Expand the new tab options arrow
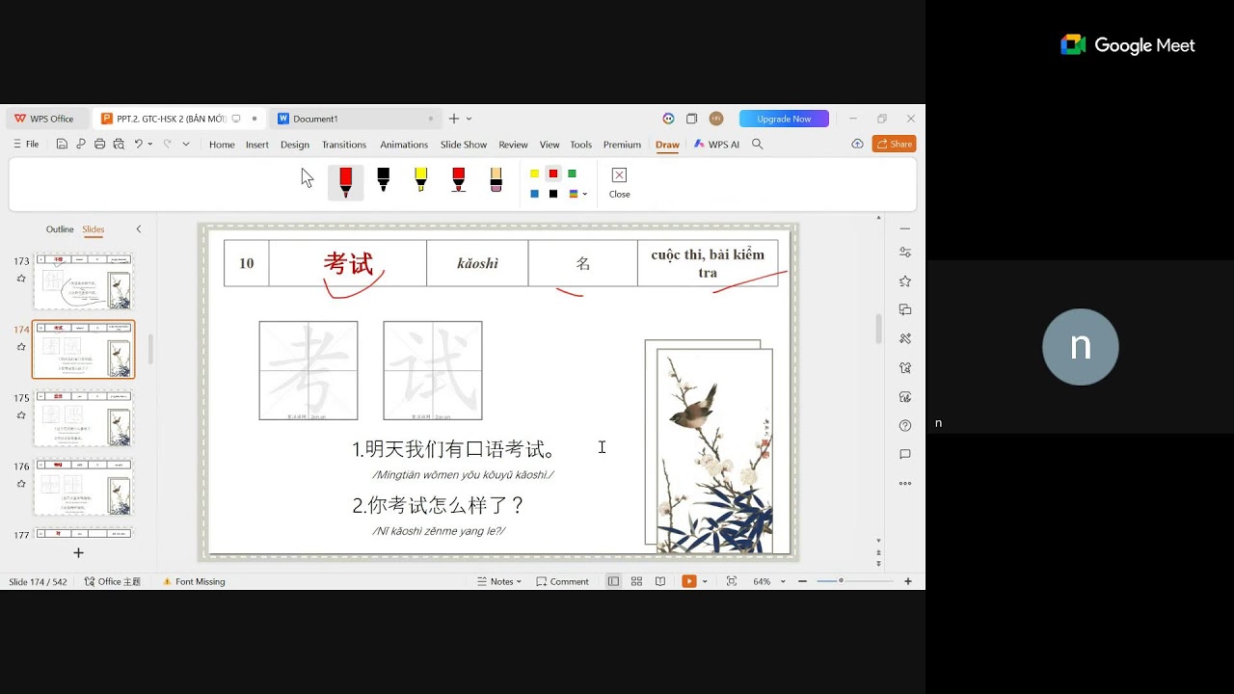 pyautogui.click(x=469, y=119)
